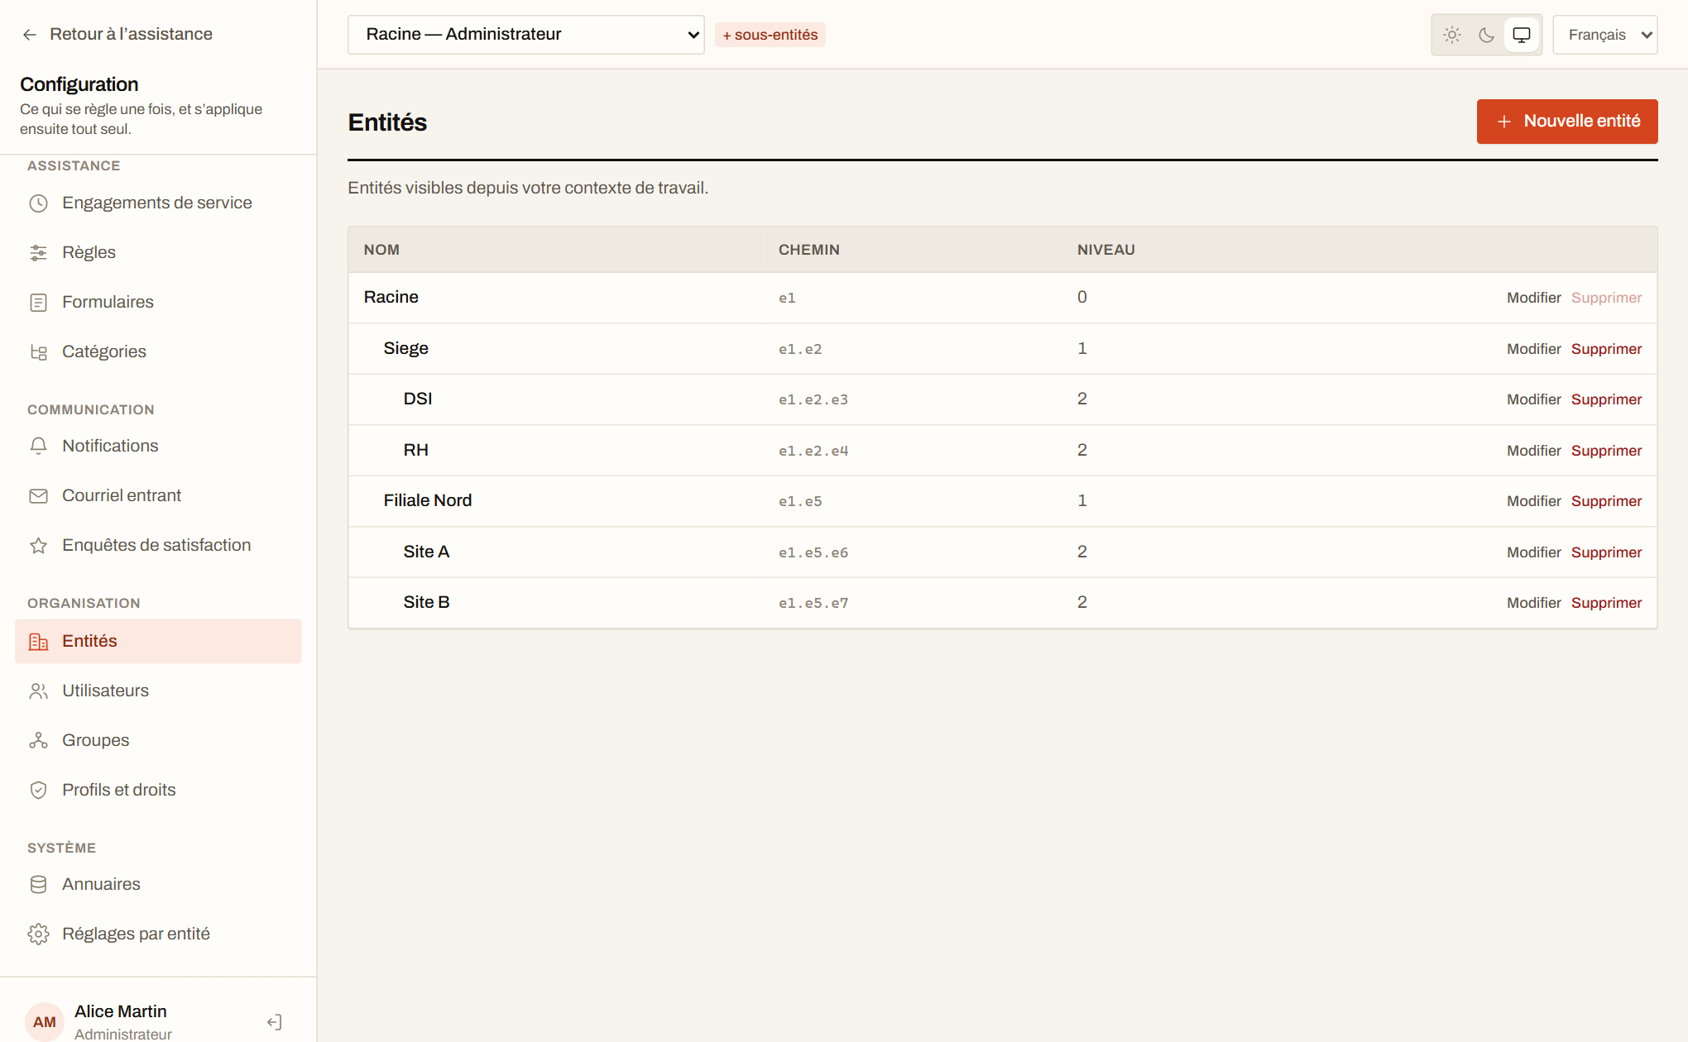Image resolution: width=1688 pixels, height=1042 pixels.
Task: Click the Filiale Nord entity name
Action: click(x=428, y=500)
